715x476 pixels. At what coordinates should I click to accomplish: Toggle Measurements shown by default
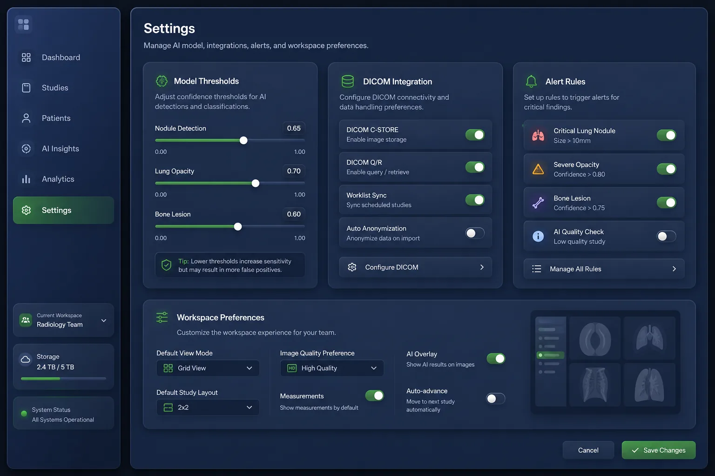[x=374, y=396]
